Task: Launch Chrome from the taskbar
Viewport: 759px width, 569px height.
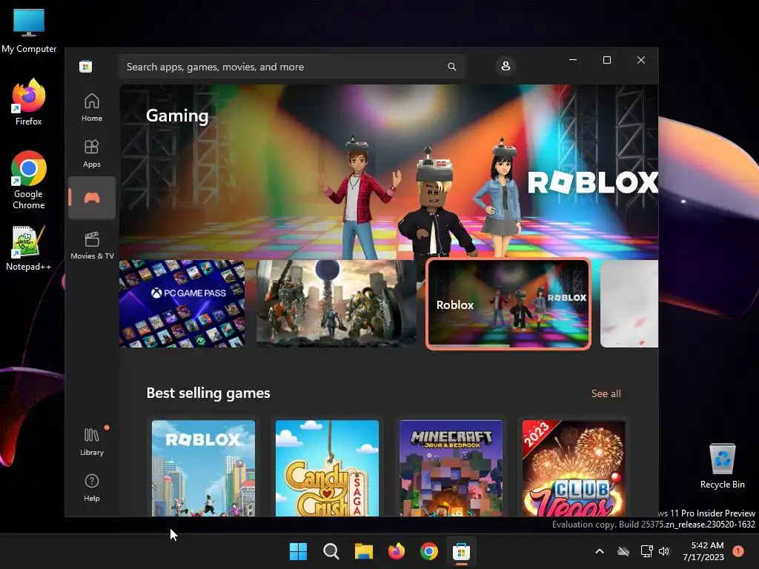Action: coord(429,551)
